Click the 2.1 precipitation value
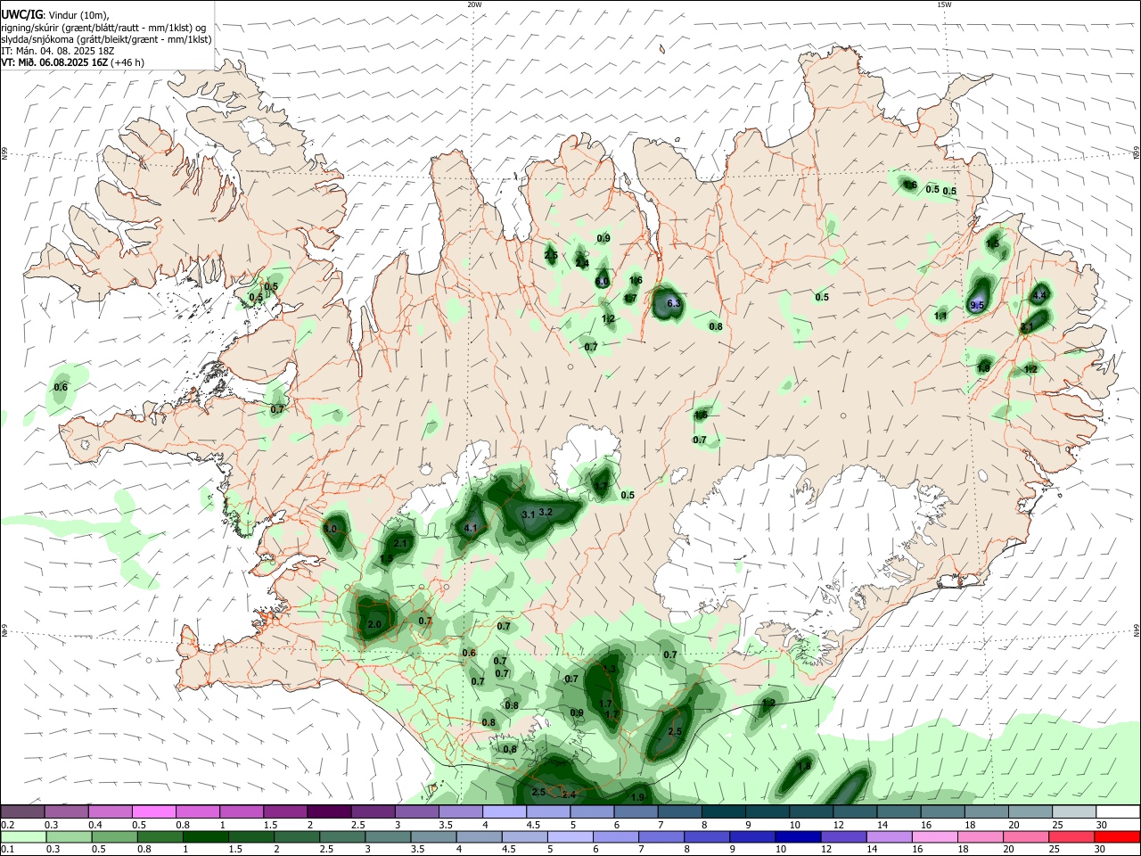The width and height of the screenshot is (1141, 856). click(x=400, y=543)
